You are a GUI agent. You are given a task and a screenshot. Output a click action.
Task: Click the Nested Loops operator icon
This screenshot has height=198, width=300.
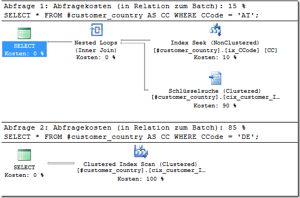point(96,30)
